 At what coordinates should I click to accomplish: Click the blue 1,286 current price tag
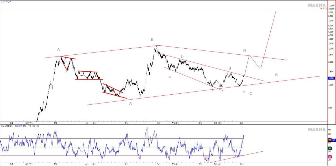pyautogui.click(x=331, y=78)
